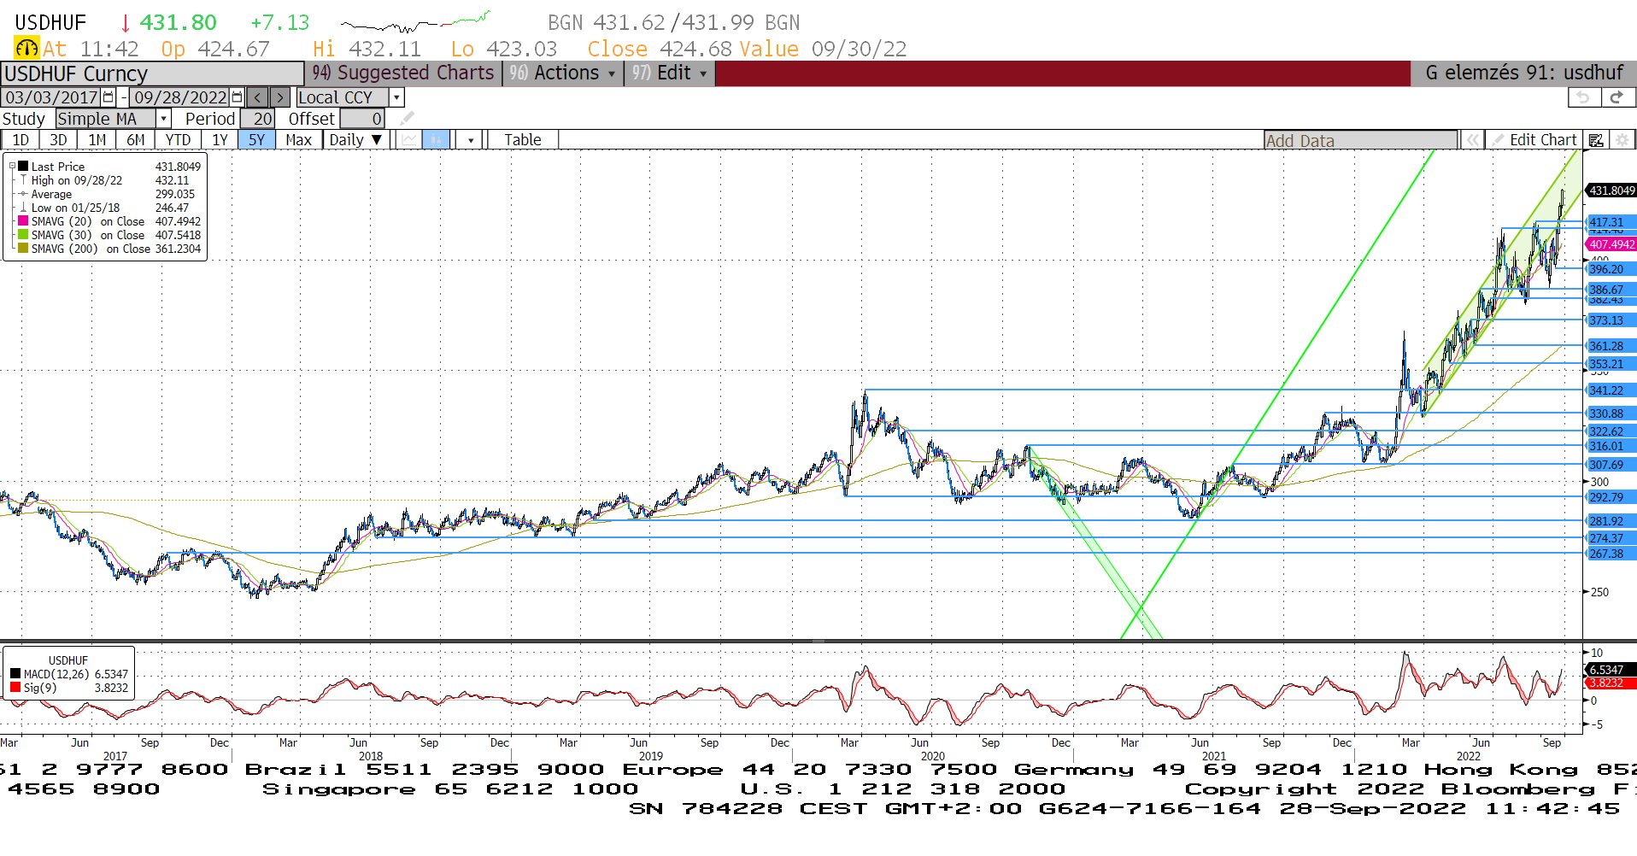The width and height of the screenshot is (1637, 856).
Task: Click the 407.4942 magenta SMA axis label
Action: click(x=1611, y=244)
